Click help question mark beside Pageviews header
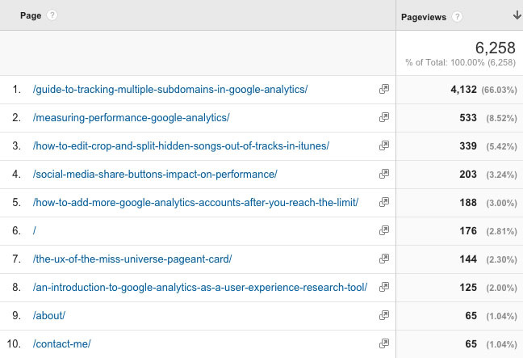This screenshot has height=358, width=523. (x=457, y=17)
